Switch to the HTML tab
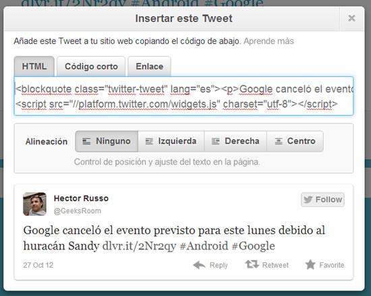 click(34, 67)
